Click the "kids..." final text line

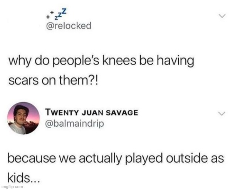(24, 178)
